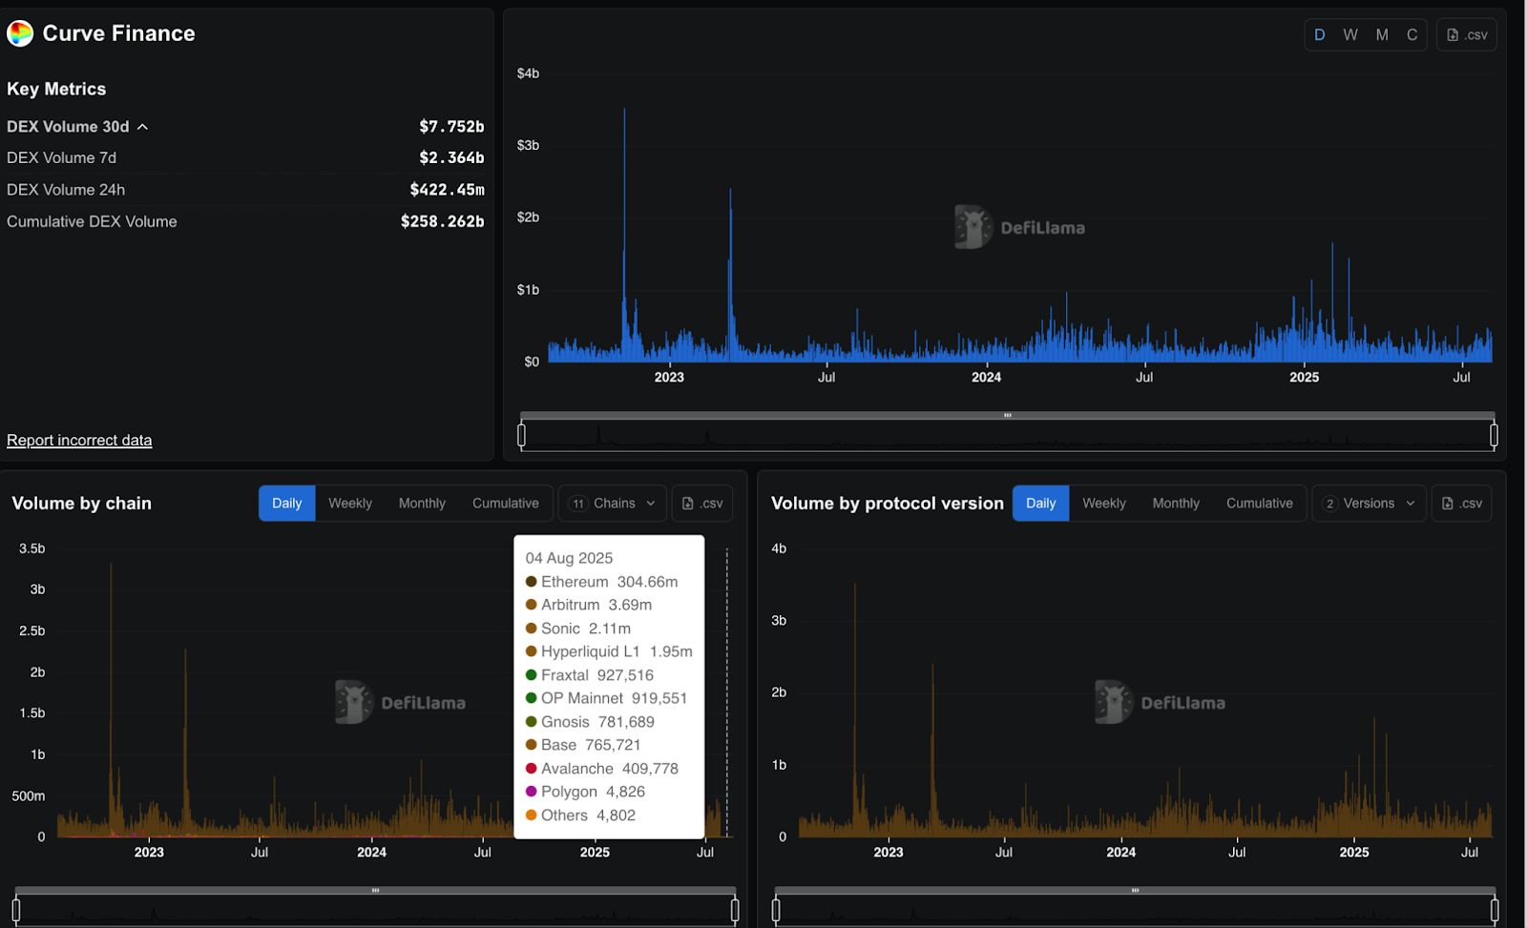Click OP Mainnet 919,551 row in tooltip
1527x928 pixels.
point(606,698)
